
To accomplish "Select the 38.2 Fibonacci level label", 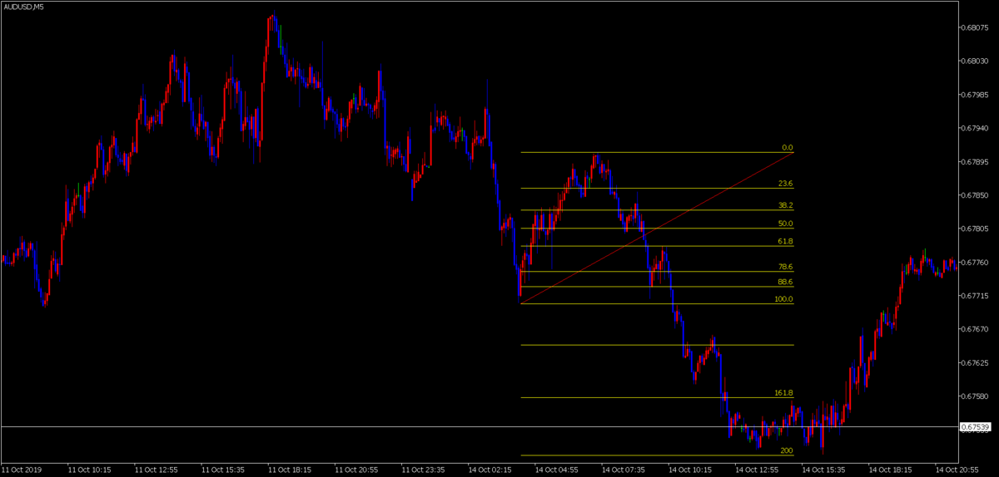I will click(x=785, y=205).
